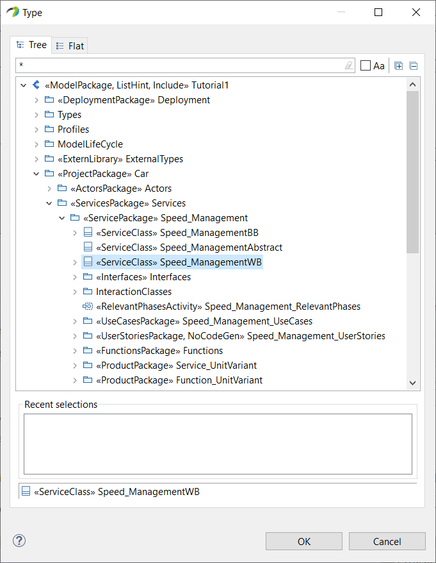Screen dimensions: 436x563
Task: Expand the Speed_Management_UserStories node
Action: click(75, 336)
